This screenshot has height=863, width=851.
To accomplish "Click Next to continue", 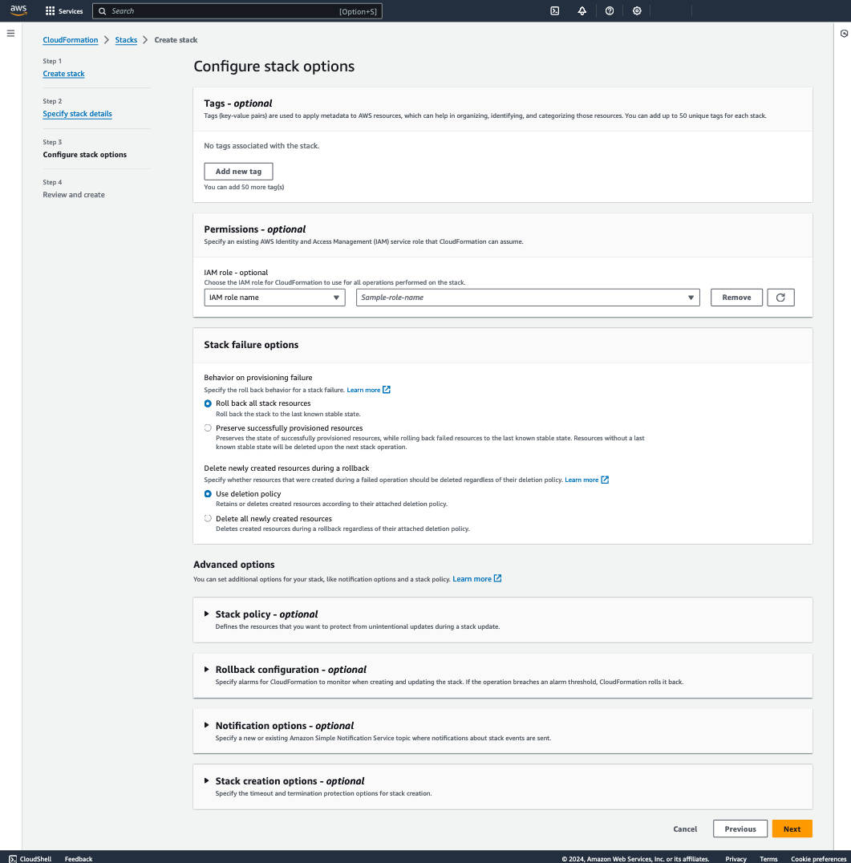I will (x=792, y=829).
